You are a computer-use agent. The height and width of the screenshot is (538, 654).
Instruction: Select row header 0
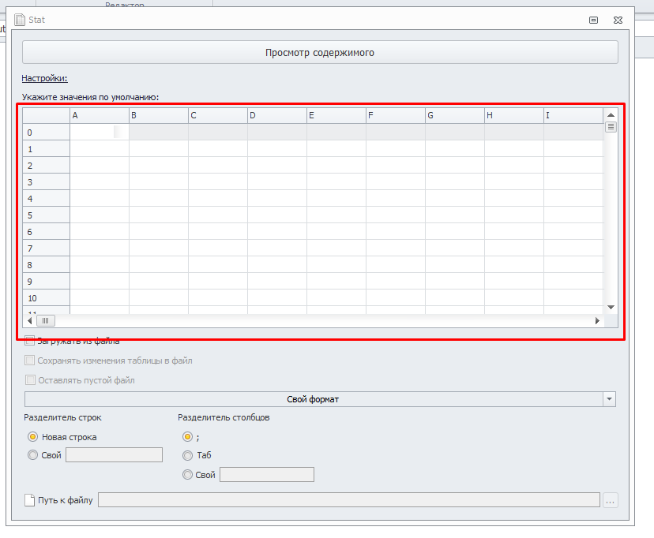(46, 132)
